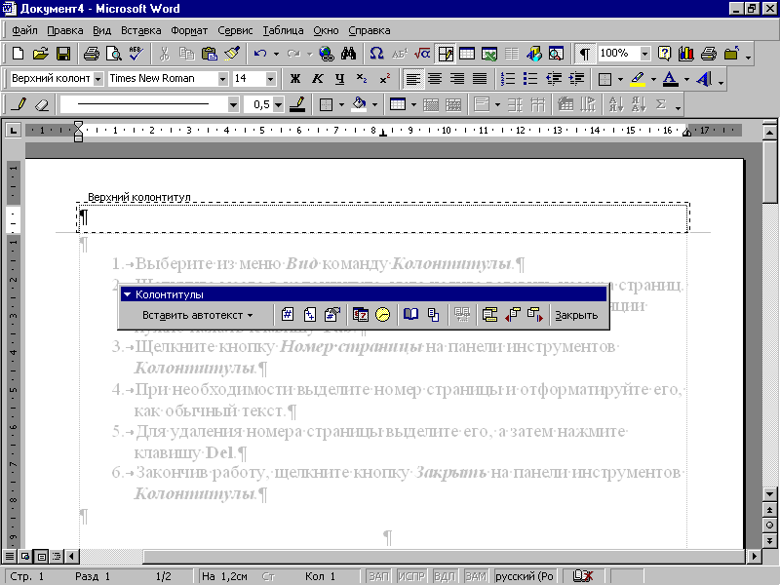Open the Times New Roman font dropdown
Image resolution: width=780 pixels, height=585 pixels.
point(223,79)
